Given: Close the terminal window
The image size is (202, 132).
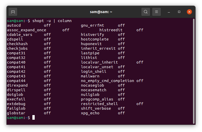Looking at the screenshot, I should pos(189,12).
